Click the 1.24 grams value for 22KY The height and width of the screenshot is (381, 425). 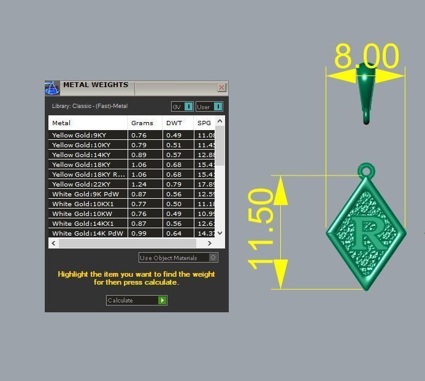tap(139, 185)
